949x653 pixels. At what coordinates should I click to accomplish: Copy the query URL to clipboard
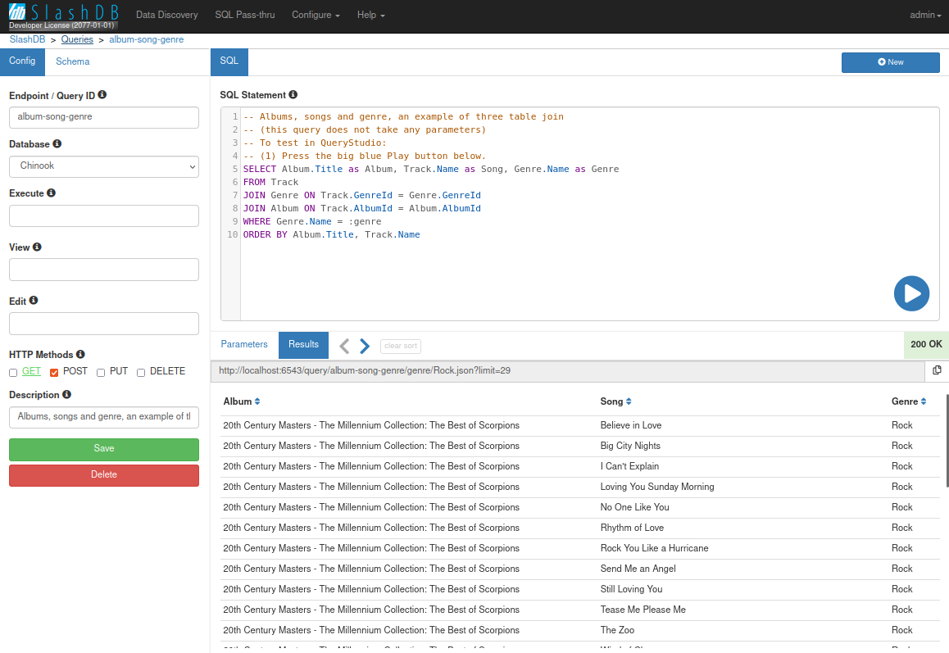(x=937, y=370)
